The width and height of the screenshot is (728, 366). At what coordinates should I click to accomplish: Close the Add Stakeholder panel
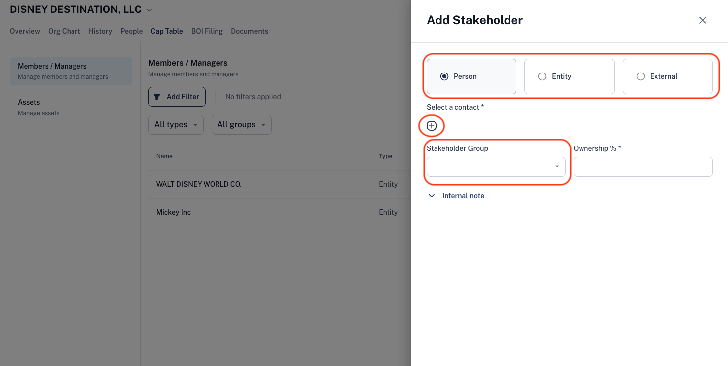point(703,20)
